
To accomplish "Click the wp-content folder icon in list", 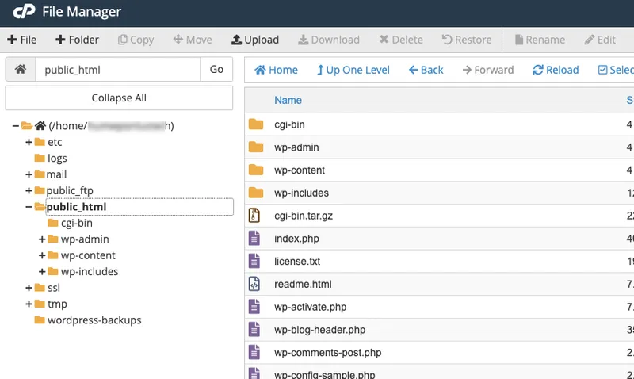I will (x=255, y=170).
